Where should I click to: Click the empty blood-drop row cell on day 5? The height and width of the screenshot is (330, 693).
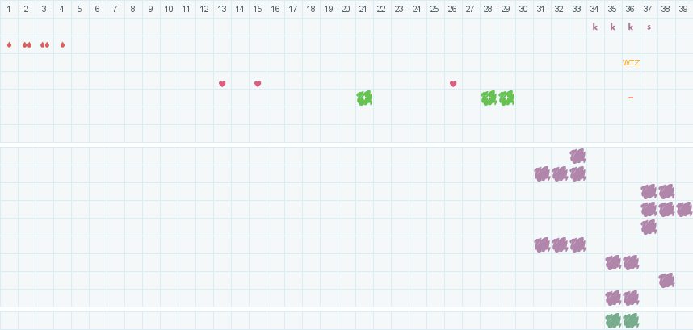coord(80,44)
